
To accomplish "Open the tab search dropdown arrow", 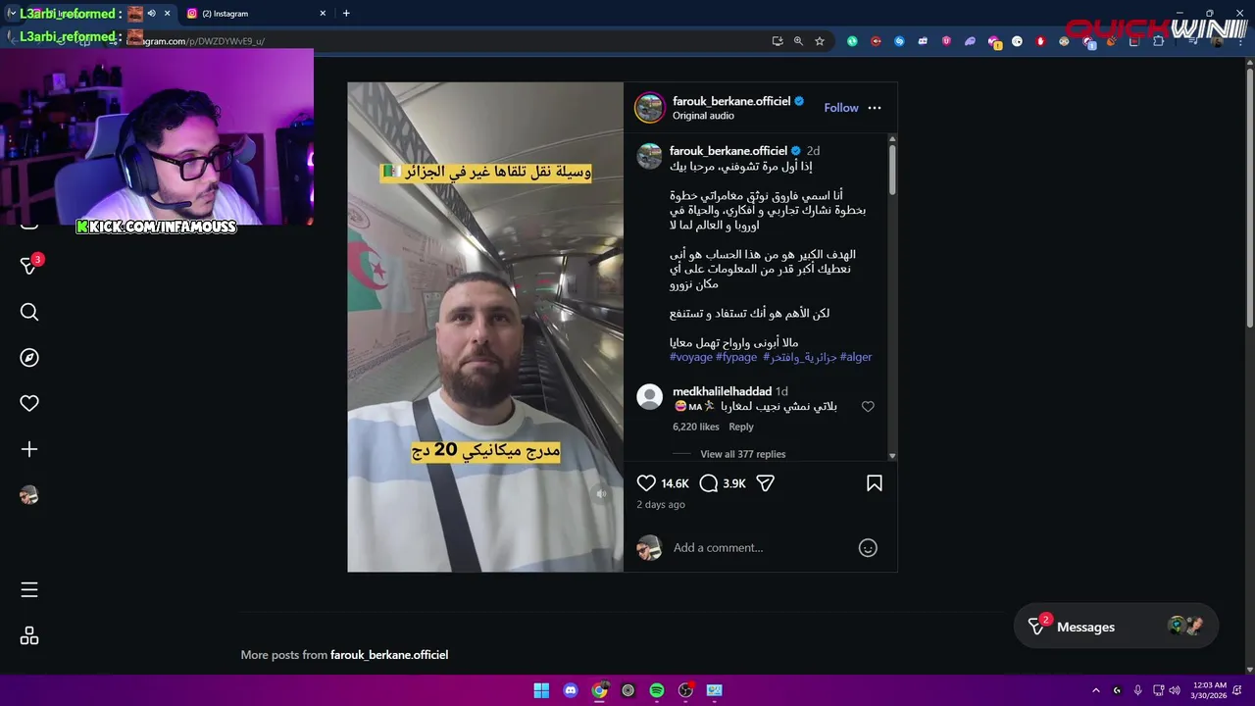I will click(12, 14).
